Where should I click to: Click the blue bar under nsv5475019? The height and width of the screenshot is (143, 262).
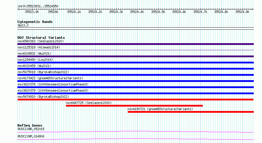135,75
